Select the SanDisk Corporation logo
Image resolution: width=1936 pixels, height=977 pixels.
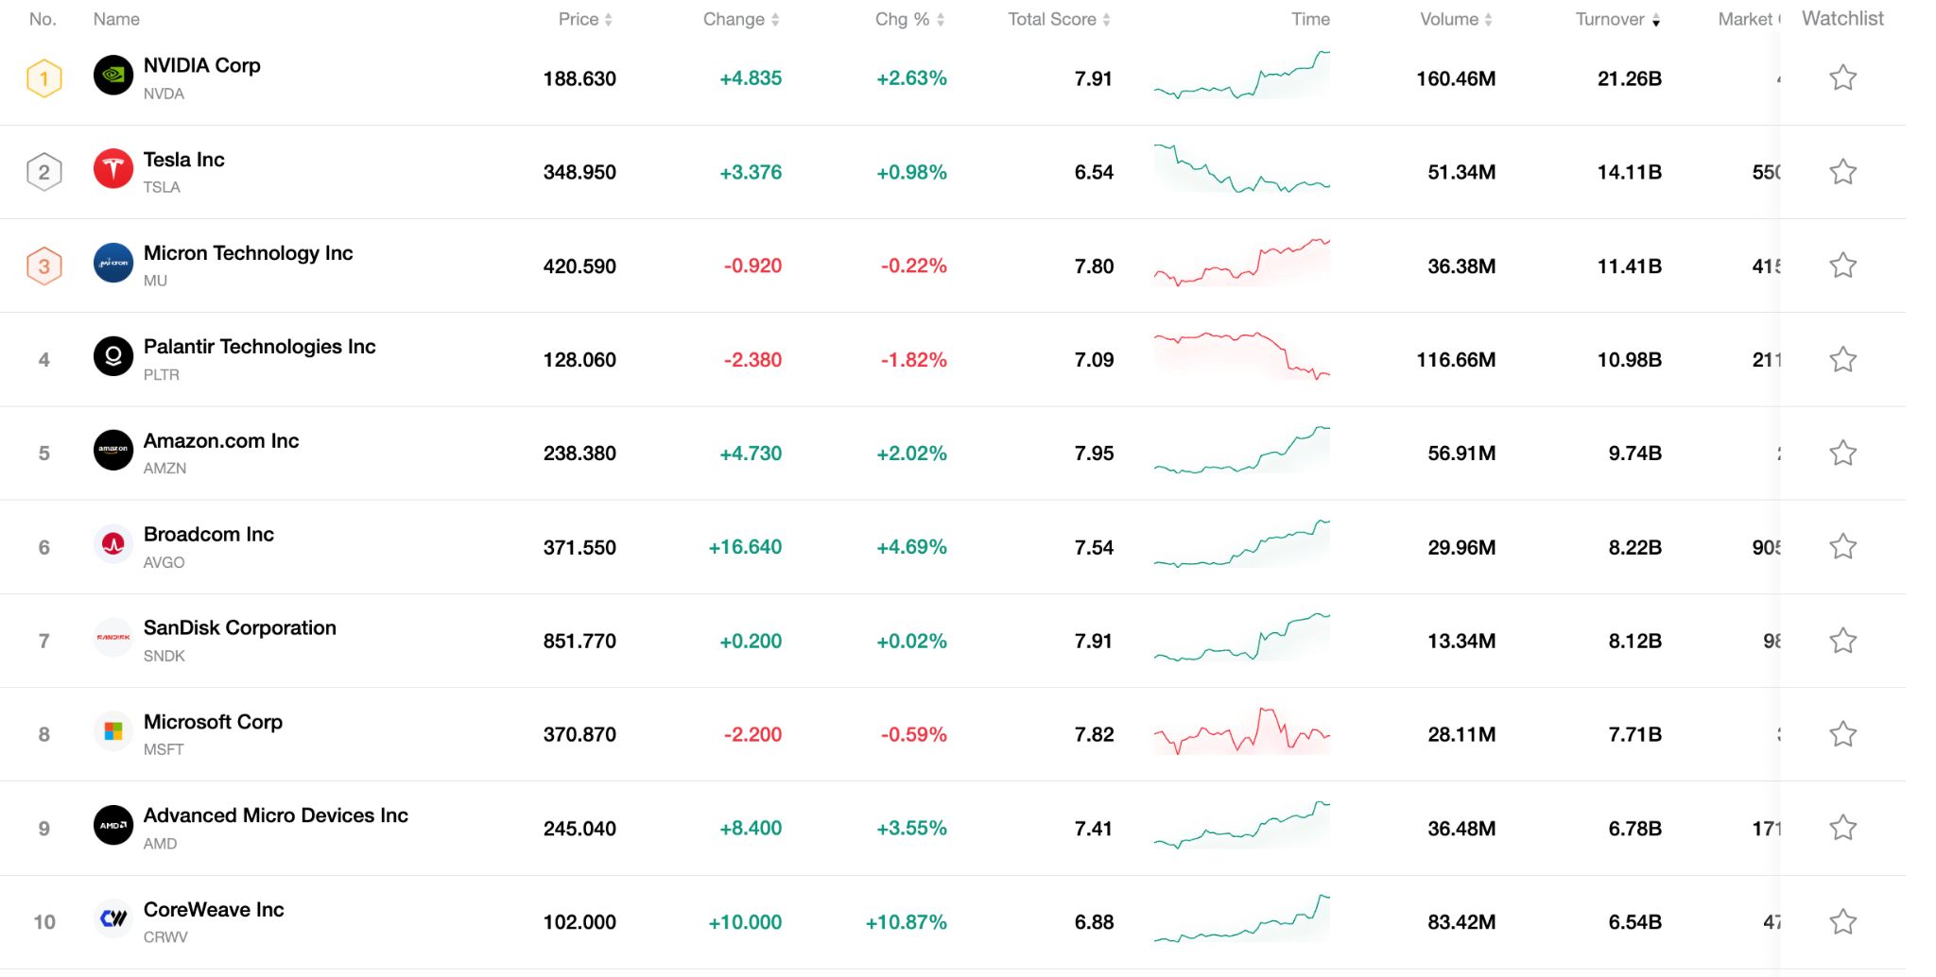coord(112,640)
